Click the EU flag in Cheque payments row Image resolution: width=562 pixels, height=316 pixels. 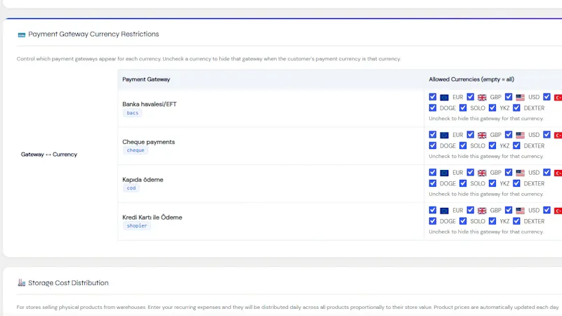444,135
